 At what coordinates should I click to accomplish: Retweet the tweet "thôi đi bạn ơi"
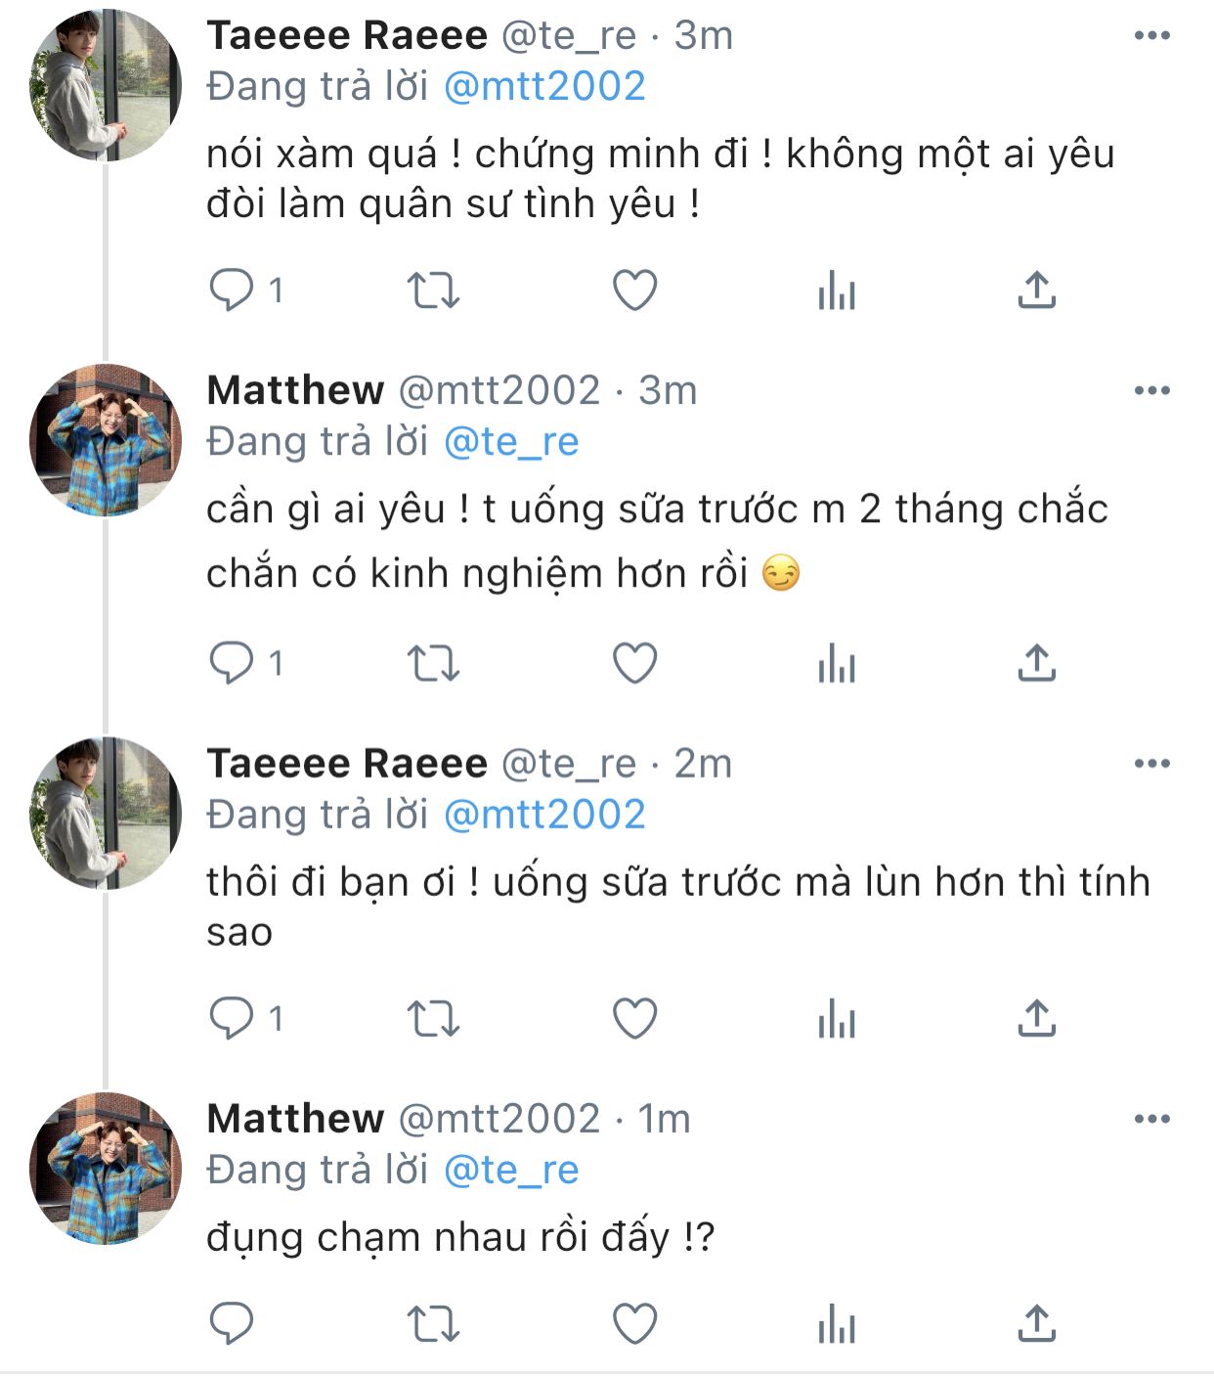pos(432,1019)
